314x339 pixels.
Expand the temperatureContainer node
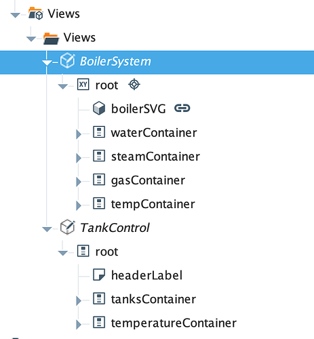[x=79, y=325]
